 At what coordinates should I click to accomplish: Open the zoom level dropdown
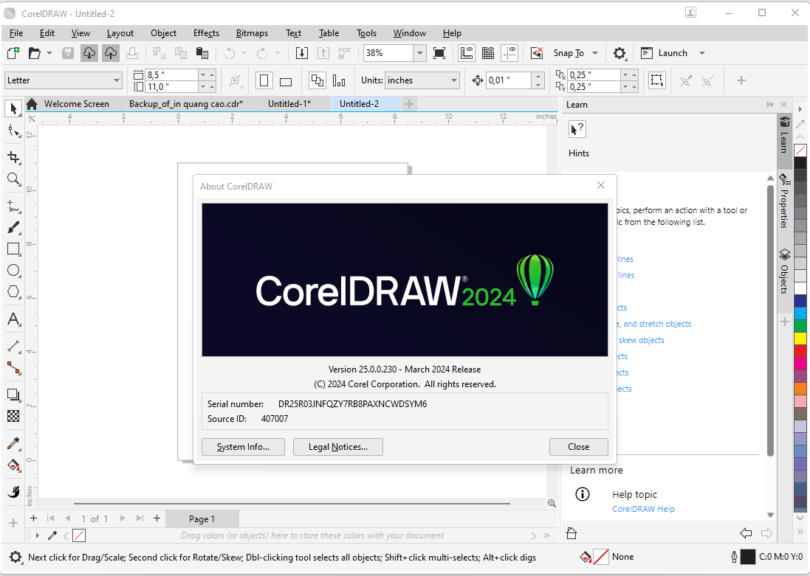pyautogui.click(x=420, y=52)
